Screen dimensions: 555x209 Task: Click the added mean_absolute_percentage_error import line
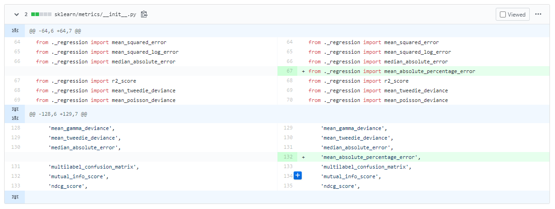(x=391, y=71)
